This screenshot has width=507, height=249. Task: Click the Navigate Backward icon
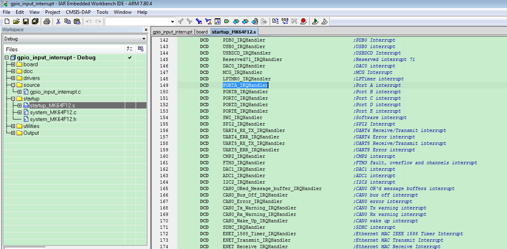(255, 22)
